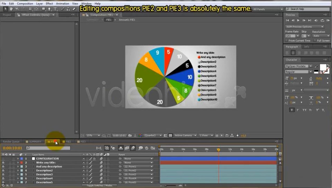The height and width of the screenshot is (188, 332).
Task: Click Play in Preview panel
Action: pyautogui.click(x=298, y=20)
